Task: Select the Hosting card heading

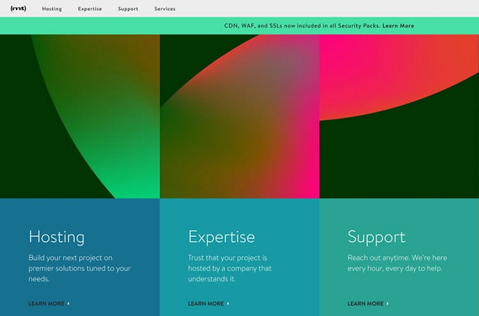Action: [x=57, y=237]
